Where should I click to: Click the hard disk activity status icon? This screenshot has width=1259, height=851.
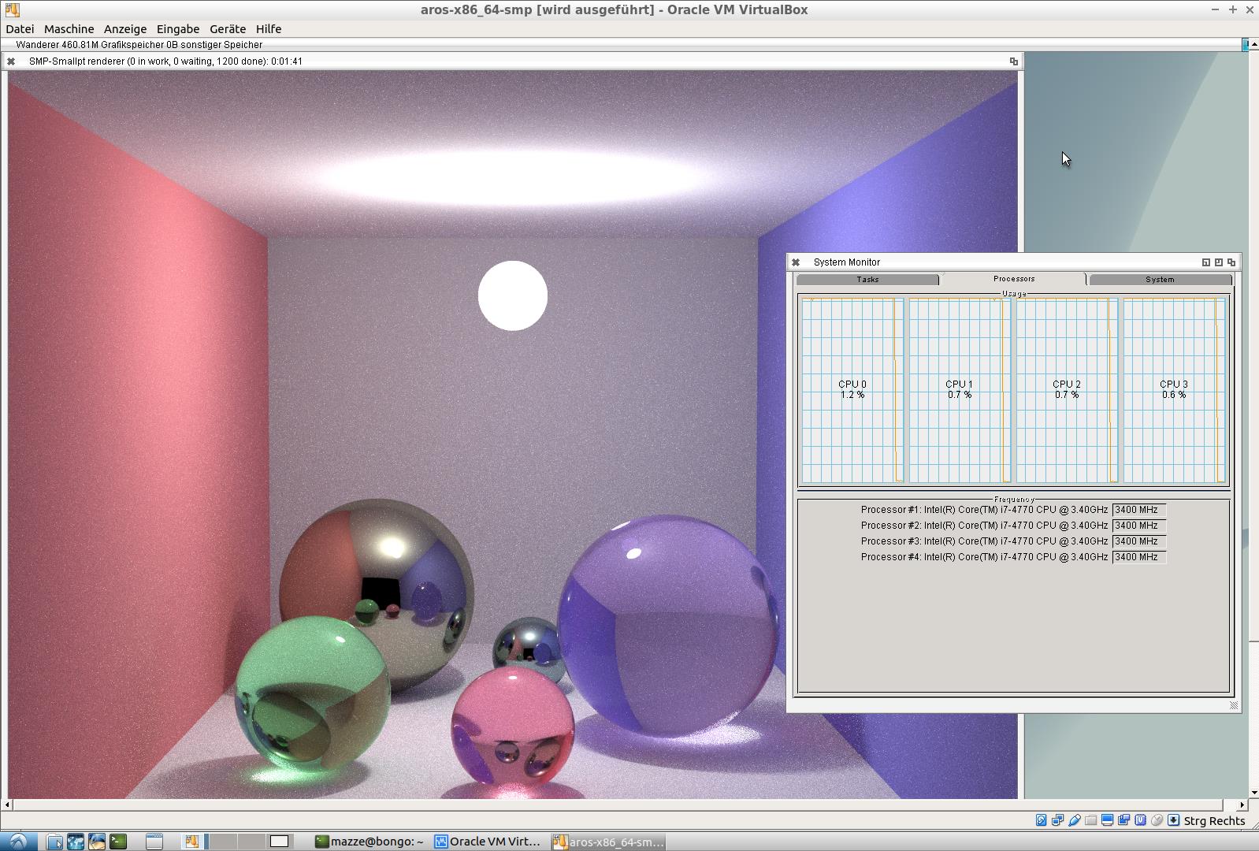coord(1041,820)
